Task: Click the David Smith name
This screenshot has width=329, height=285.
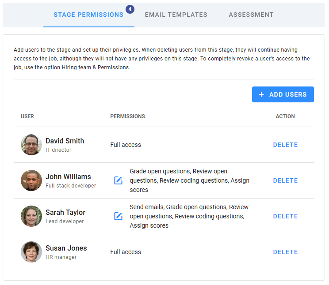Action: click(x=65, y=141)
